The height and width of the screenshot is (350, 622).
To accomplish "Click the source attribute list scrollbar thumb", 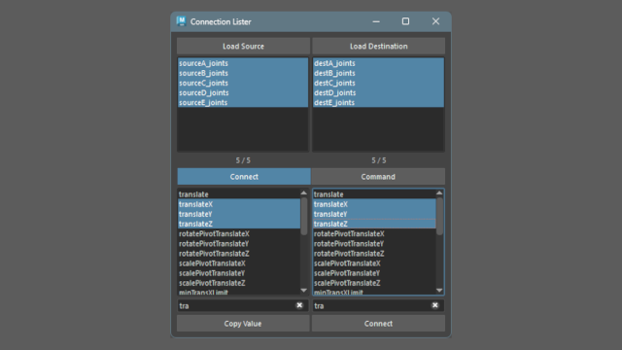I will [x=304, y=216].
